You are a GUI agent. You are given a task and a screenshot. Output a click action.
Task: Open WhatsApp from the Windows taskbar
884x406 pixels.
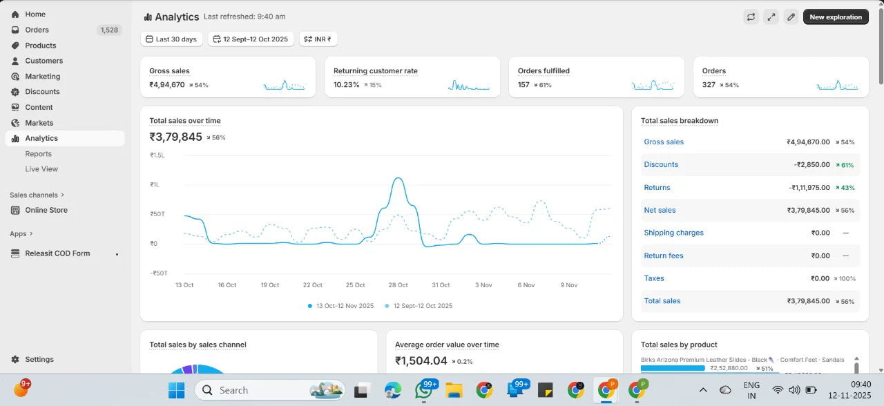point(423,390)
